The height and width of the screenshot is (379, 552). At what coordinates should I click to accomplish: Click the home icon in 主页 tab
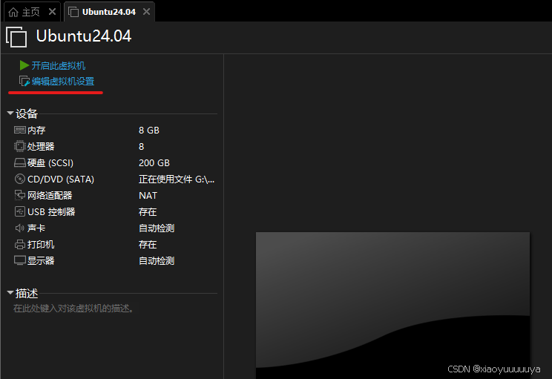click(x=13, y=13)
